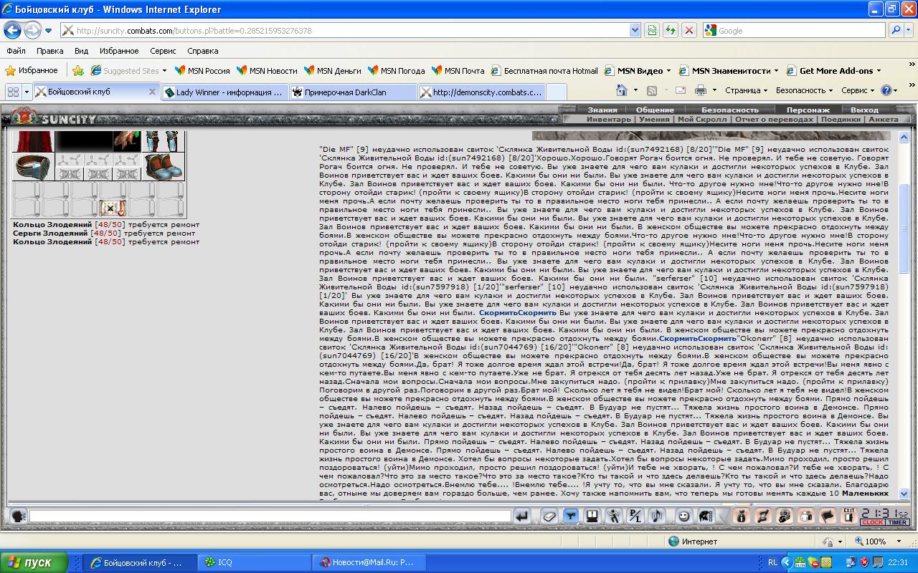Screen dimensions: 918x573
Task: Open ICQ from the taskbar
Action: click(x=255, y=562)
